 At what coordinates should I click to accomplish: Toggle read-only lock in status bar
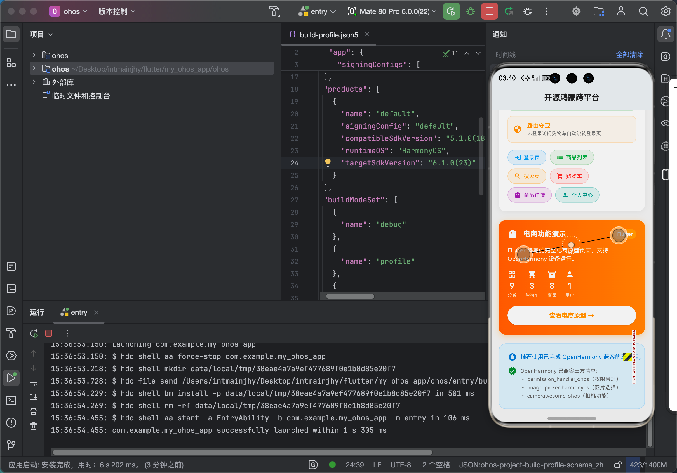(618, 465)
